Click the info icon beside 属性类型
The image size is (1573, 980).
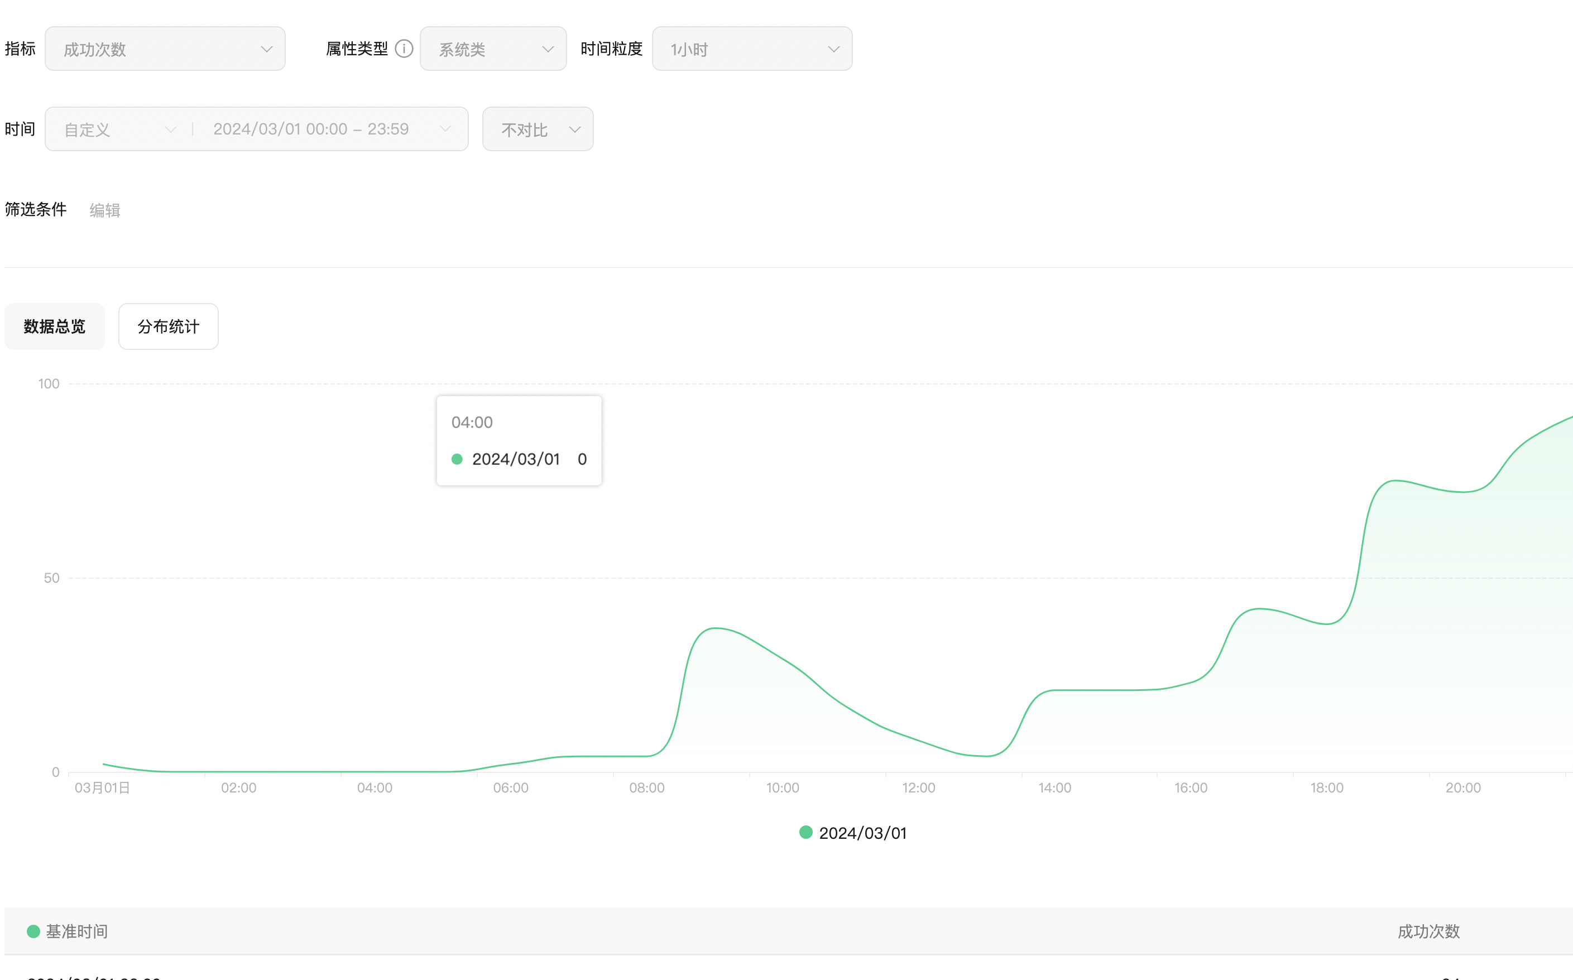tap(404, 49)
